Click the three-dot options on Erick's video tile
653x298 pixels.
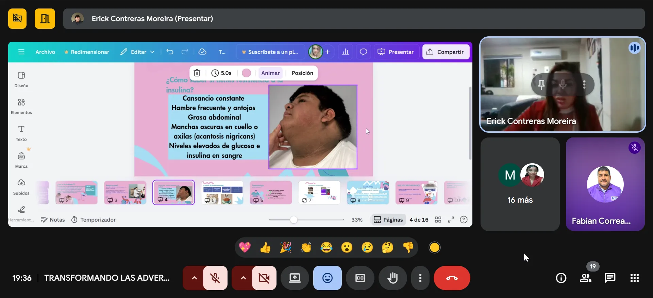(584, 84)
